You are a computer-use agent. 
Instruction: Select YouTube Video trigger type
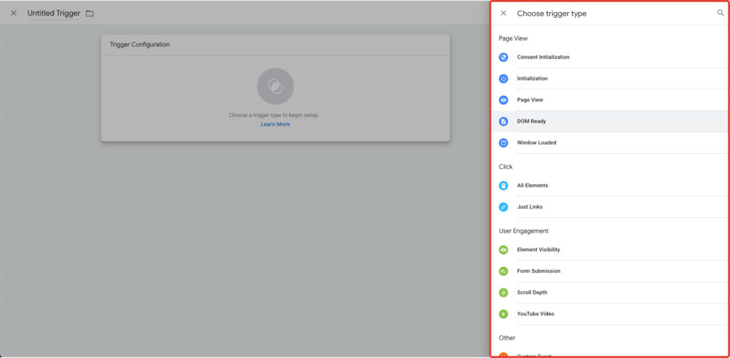[x=611, y=314]
